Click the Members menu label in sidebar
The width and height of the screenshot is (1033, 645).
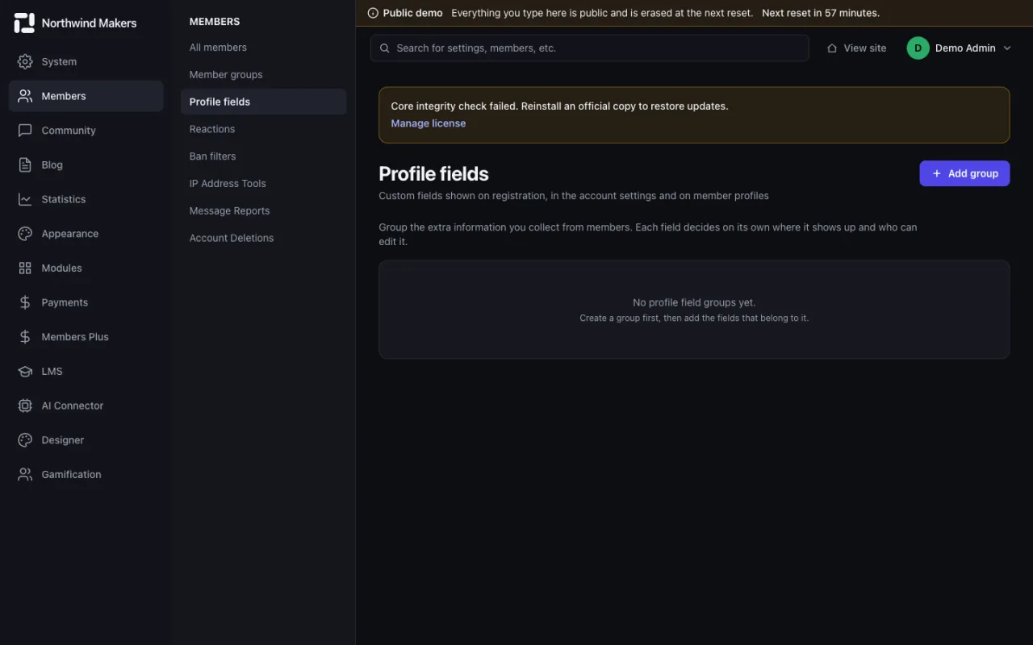(64, 96)
